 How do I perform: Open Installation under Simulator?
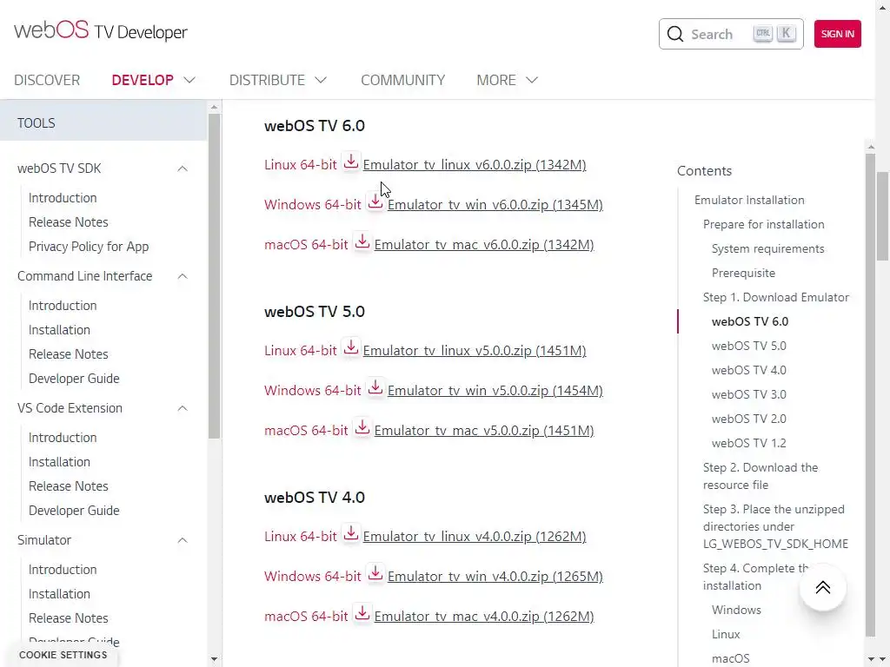(59, 594)
